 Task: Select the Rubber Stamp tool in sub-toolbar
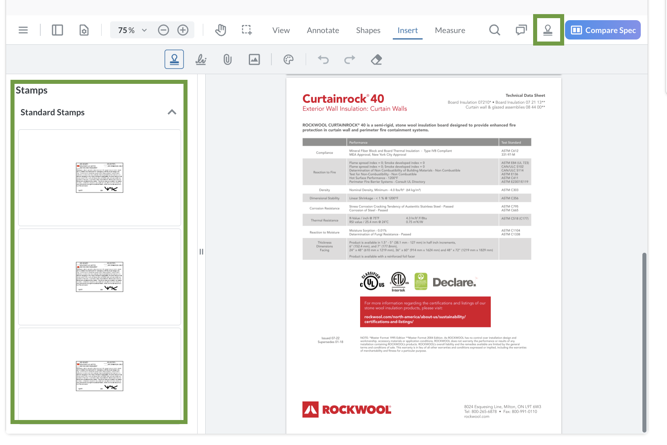(174, 59)
